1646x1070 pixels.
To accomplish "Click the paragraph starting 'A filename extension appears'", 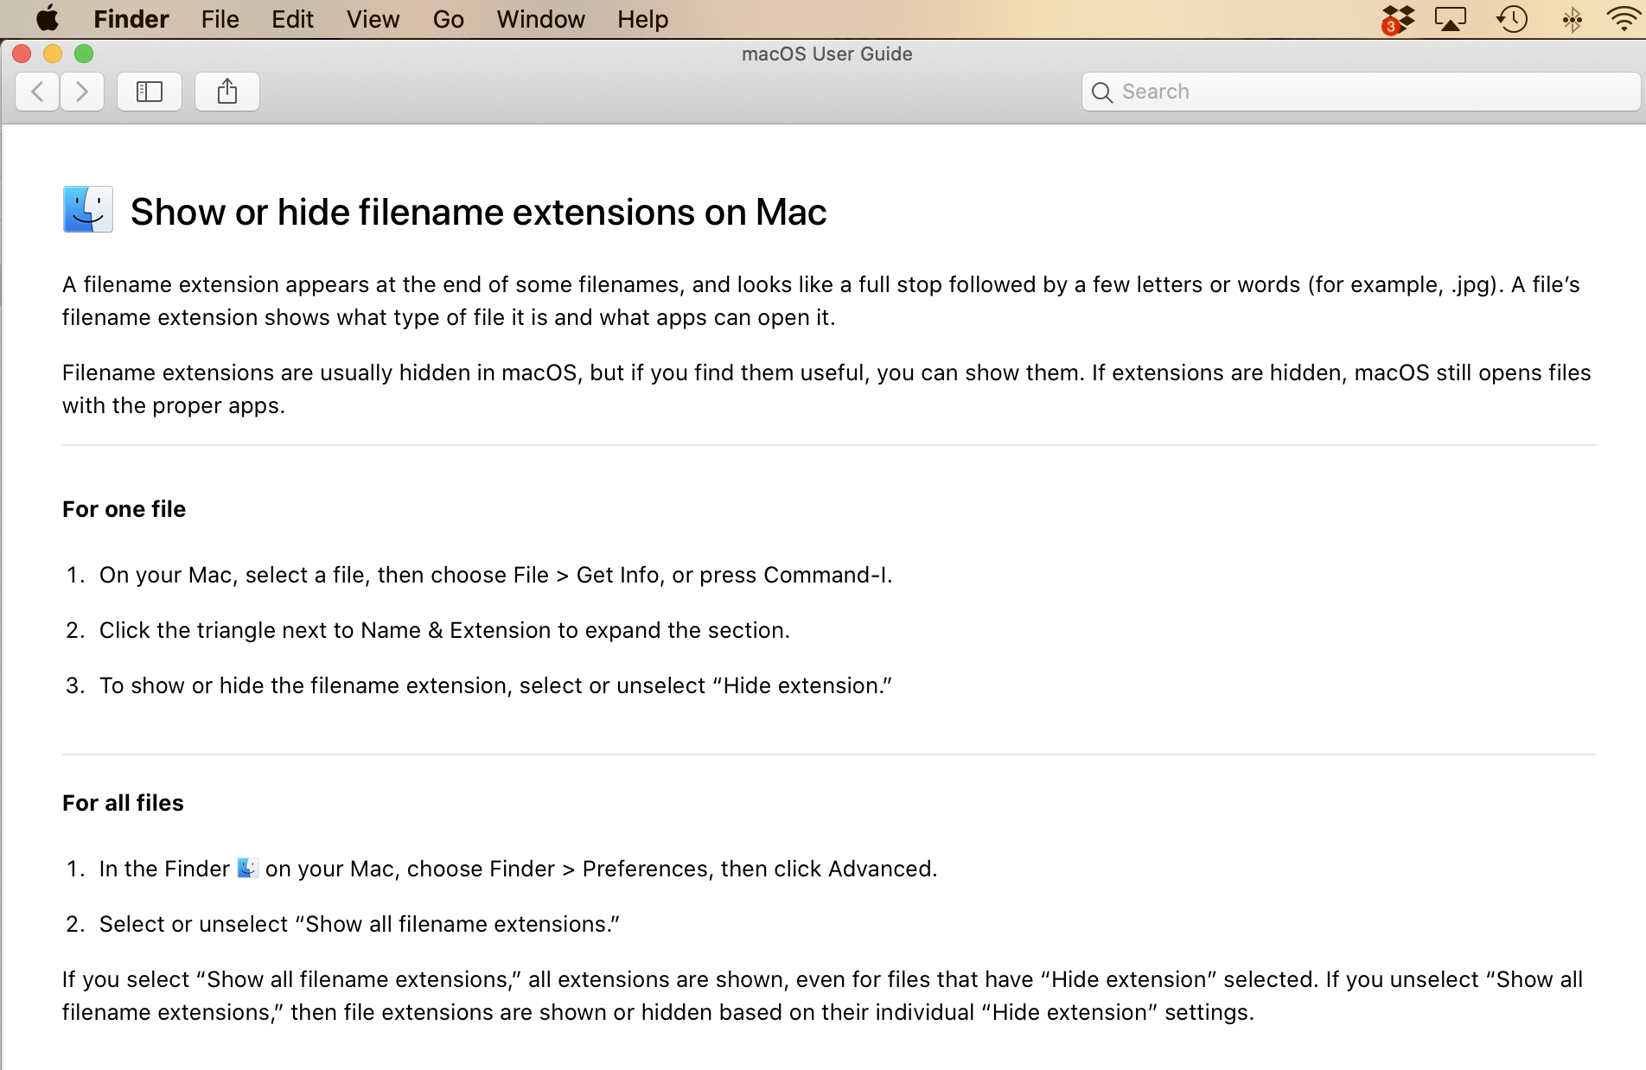I will click(x=821, y=301).
